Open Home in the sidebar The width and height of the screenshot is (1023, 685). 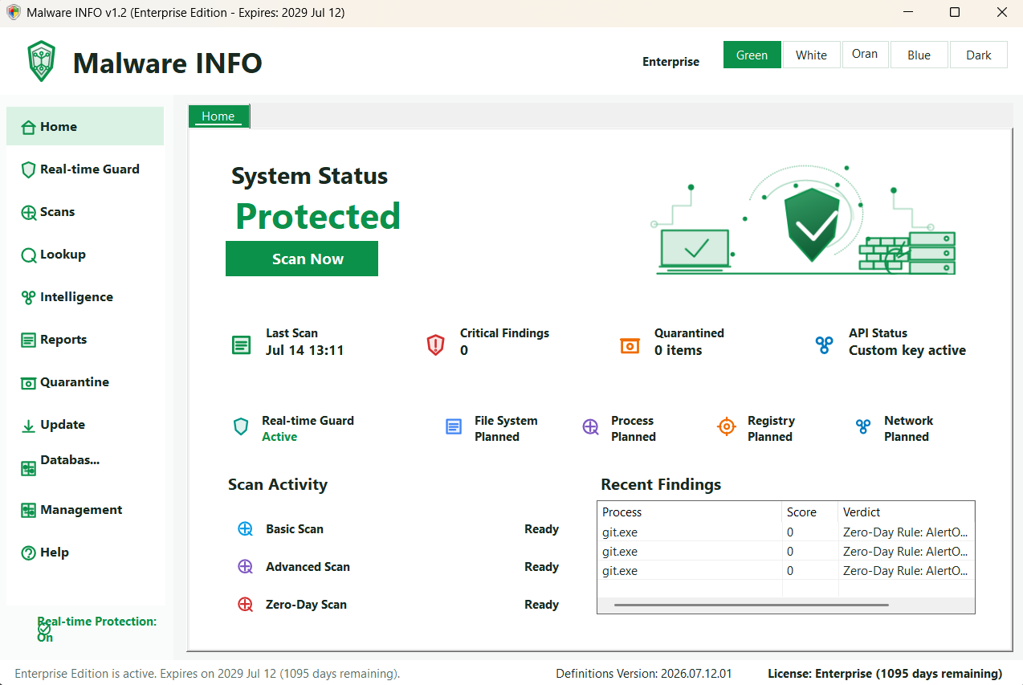click(x=85, y=127)
